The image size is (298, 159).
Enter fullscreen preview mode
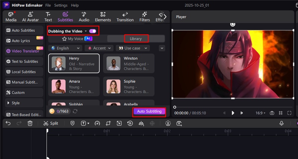coord(289,113)
